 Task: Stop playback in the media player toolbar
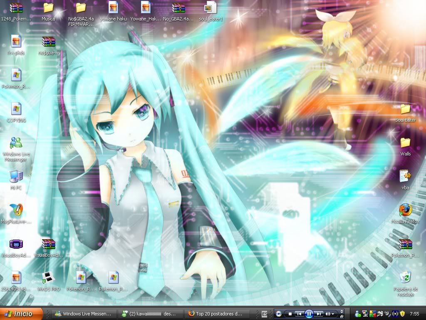click(x=290, y=314)
